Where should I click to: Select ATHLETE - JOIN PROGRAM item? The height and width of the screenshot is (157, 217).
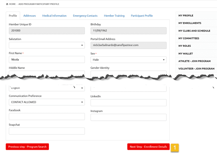(196, 61)
